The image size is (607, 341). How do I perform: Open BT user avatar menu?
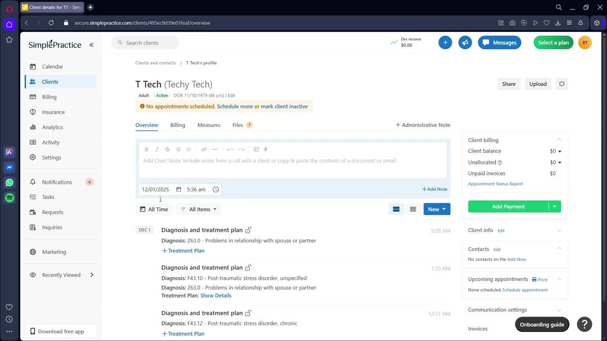coord(585,43)
